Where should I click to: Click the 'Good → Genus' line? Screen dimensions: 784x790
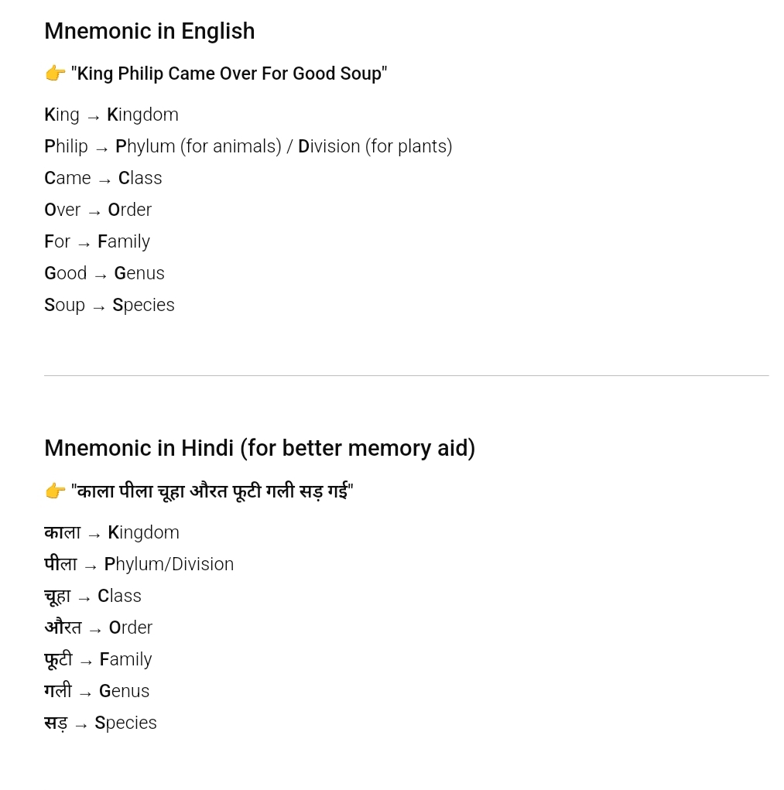click(x=104, y=274)
